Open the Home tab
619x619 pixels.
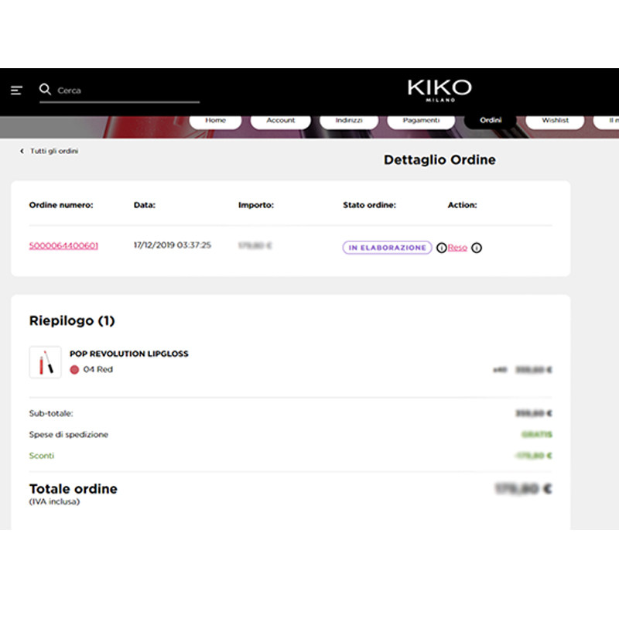click(x=215, y=121)
